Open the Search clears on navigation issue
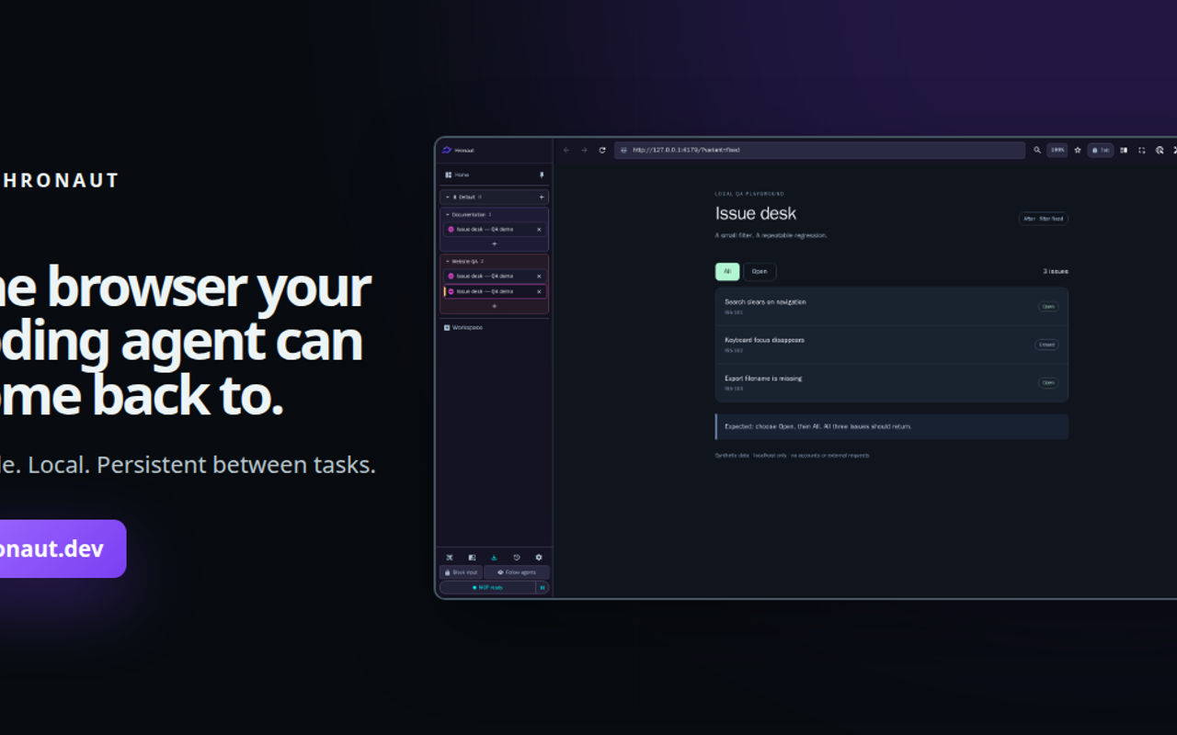 click(892, 307)
